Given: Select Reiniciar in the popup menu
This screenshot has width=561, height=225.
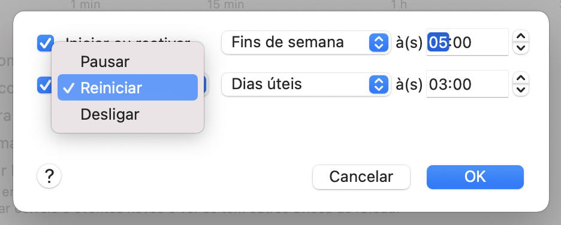Looking at the screenshot, I should click(128, 87).
